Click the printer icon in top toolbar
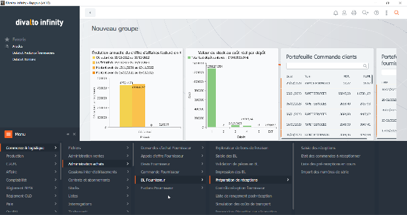 click(x=354, y=13)
